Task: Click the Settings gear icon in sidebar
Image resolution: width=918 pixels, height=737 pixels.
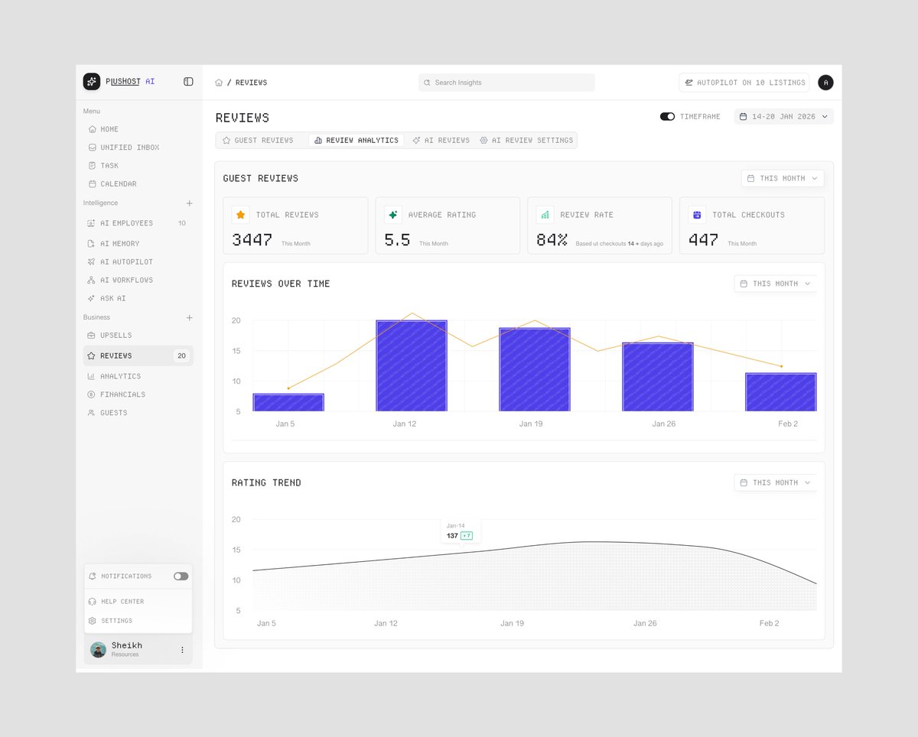Action: tap(93, 621)
